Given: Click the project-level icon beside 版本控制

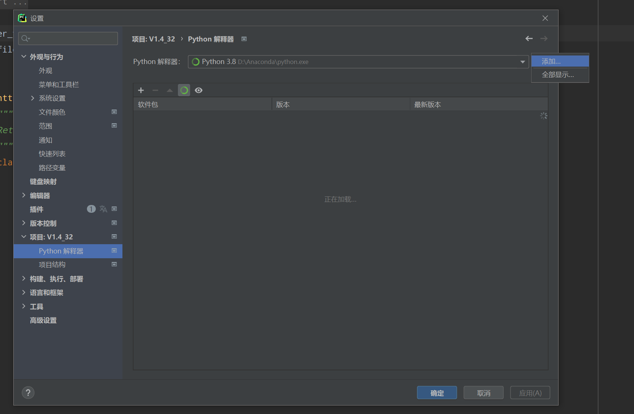Looking at the screenshot, I should (x=114, y=223).
